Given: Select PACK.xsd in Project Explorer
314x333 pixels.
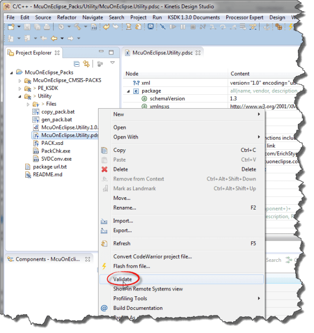Looking at the screenshot, I should [x=52, y=143].
